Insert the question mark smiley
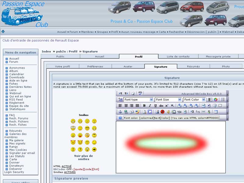This screenshot has width=244, height=183. (80, 149)
